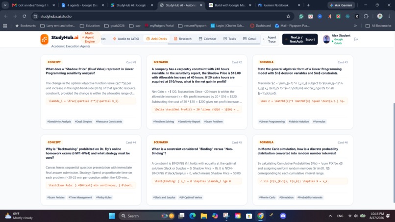This screenshot has width=395, height=222.
Task: Click the #Sensitivity Analysis tag
Action: pos(59,122)
